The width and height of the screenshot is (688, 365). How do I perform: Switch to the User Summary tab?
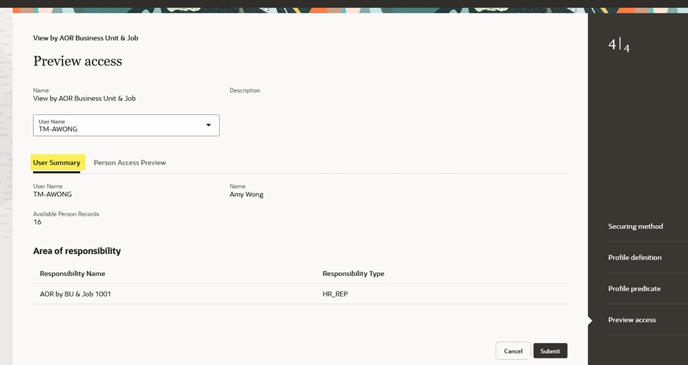(57, 163)
